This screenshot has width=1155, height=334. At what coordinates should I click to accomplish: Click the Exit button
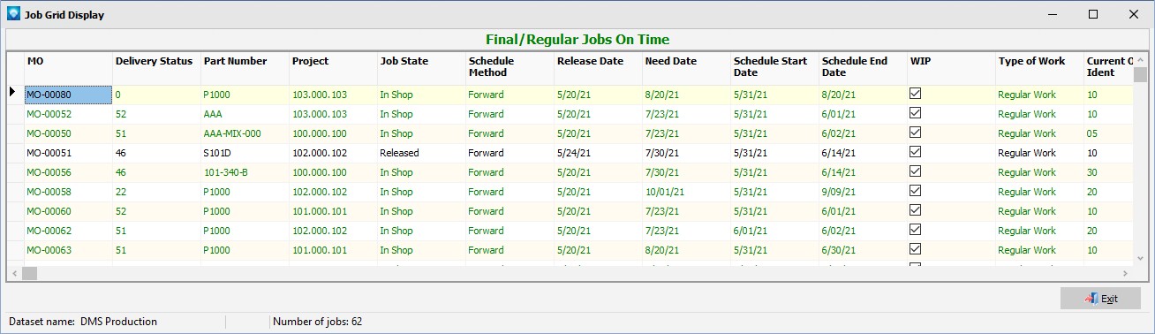pyautogui.click(x=1100, y=299)
